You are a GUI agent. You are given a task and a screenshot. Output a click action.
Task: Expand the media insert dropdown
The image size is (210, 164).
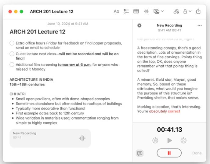click(158, 12)
